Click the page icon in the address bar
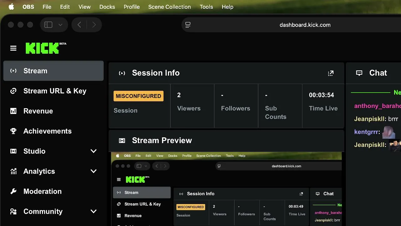 [x=188, y=25]
